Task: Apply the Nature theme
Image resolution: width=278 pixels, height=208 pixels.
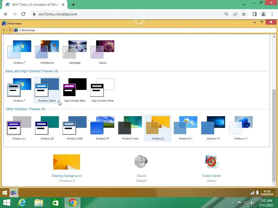Action: point(102,50)
